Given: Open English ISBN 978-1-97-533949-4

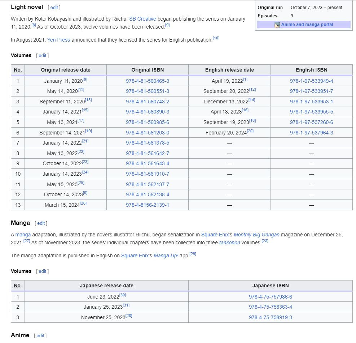Looking at the screenshot, I should (x=311, y=81).
